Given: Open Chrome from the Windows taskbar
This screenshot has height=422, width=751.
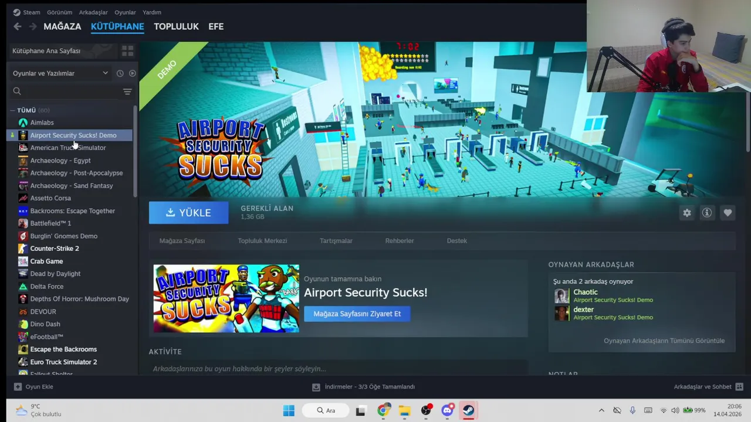Looking at the screenshot, I should 383,410.
